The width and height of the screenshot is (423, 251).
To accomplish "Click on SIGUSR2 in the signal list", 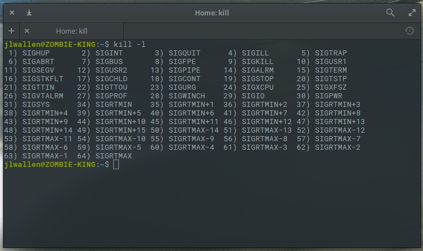I will tap(111, 70).
